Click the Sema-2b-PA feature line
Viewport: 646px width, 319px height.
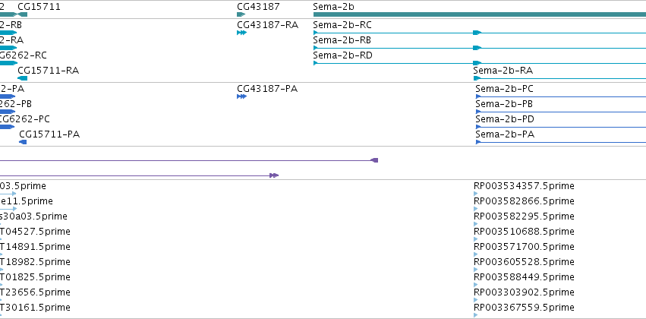coord(562,143)
